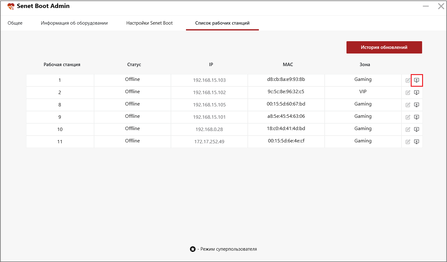Click Offline status of workstation 2
This screenshot has height=262, width=447.
point(133,92)
